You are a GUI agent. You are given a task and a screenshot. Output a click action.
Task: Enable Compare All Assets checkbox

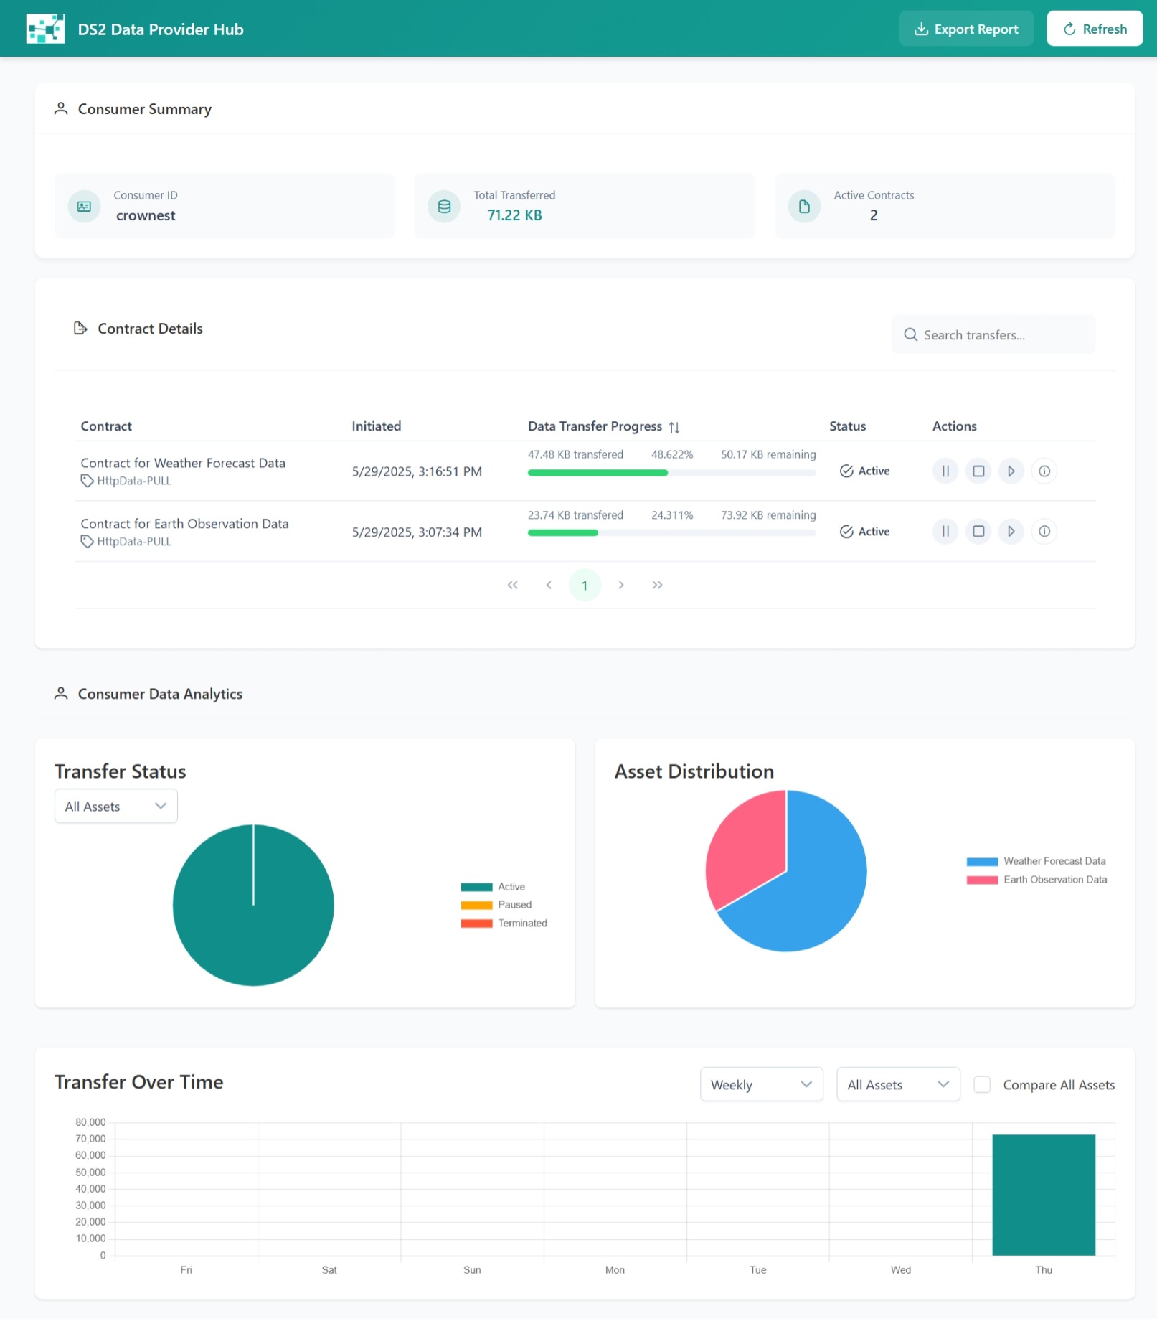click(x=982, y=1085)
